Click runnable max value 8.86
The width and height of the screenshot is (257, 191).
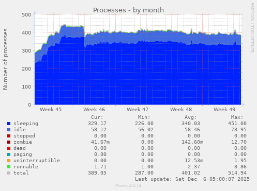coord(240,167)
